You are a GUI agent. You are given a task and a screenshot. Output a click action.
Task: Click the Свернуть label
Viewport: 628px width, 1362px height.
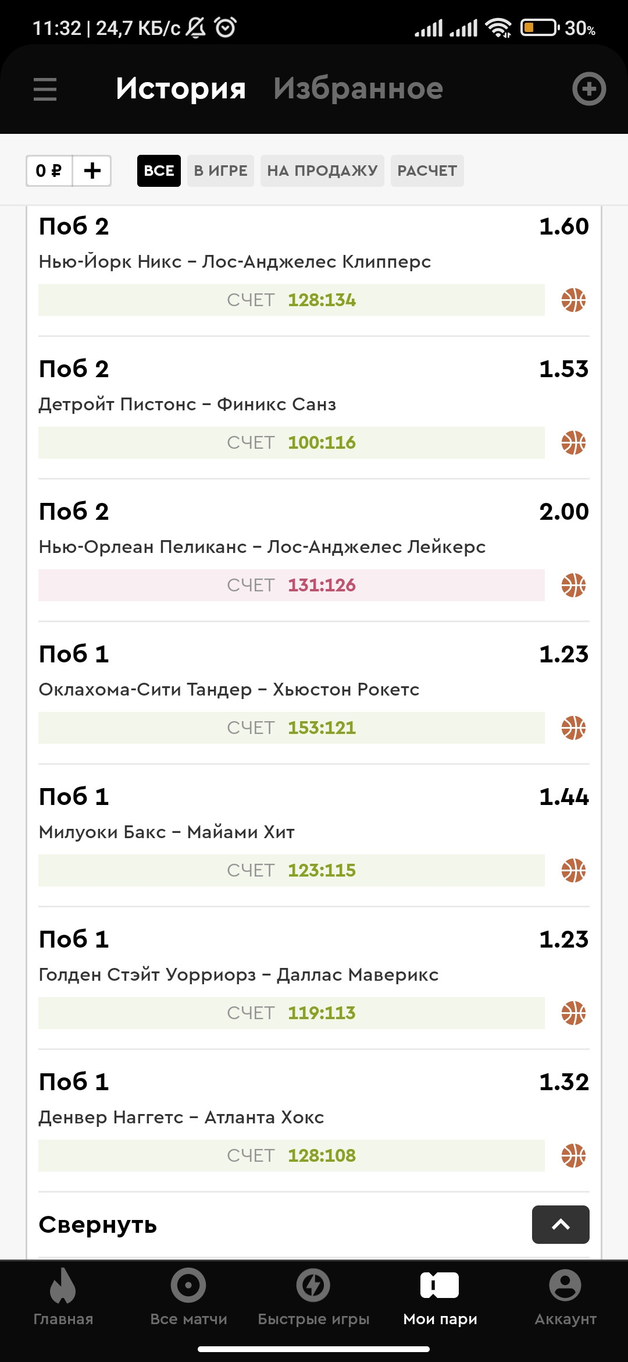[x=98, y=1225]
